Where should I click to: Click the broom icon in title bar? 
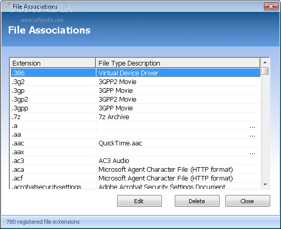pyautogui.click(x=7, y=6)
